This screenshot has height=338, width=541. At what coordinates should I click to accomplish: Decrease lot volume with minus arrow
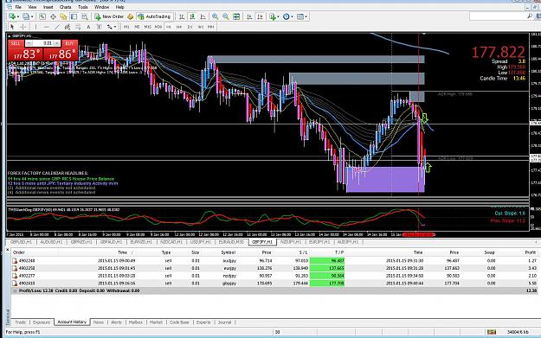click(29, 43)
